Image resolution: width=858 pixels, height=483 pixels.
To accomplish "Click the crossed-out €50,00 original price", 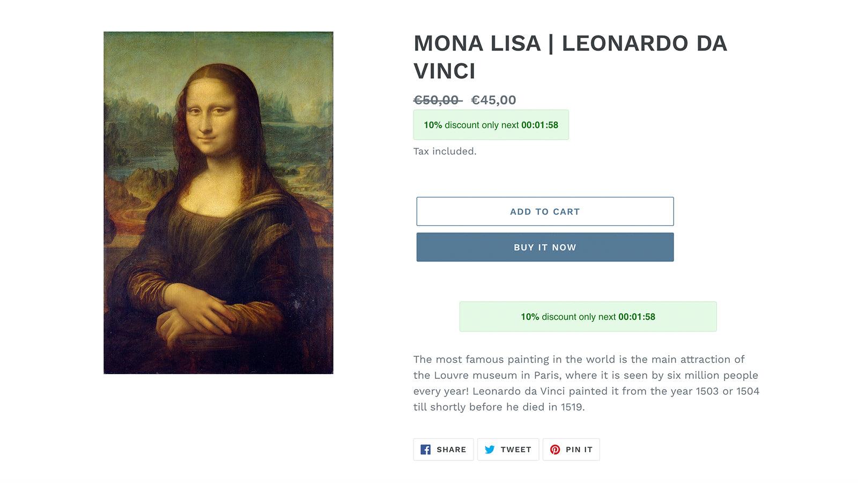I will (x=437, y=100).
